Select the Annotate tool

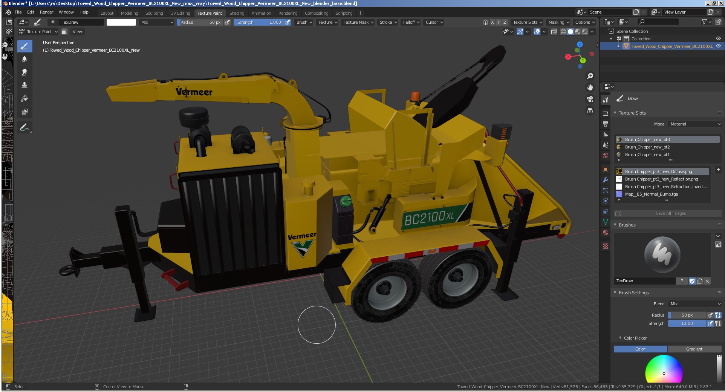click(x=24, y=128)
